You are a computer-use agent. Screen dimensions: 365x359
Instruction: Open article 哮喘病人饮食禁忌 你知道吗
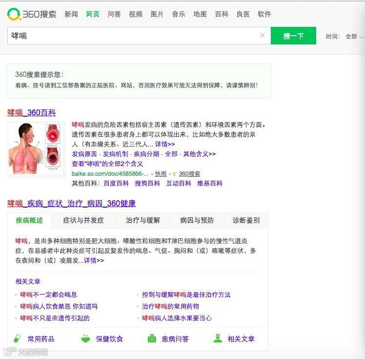[x=59, y=306]
